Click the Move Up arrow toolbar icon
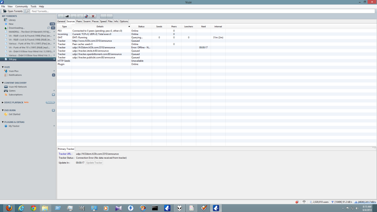 [74, 16]
